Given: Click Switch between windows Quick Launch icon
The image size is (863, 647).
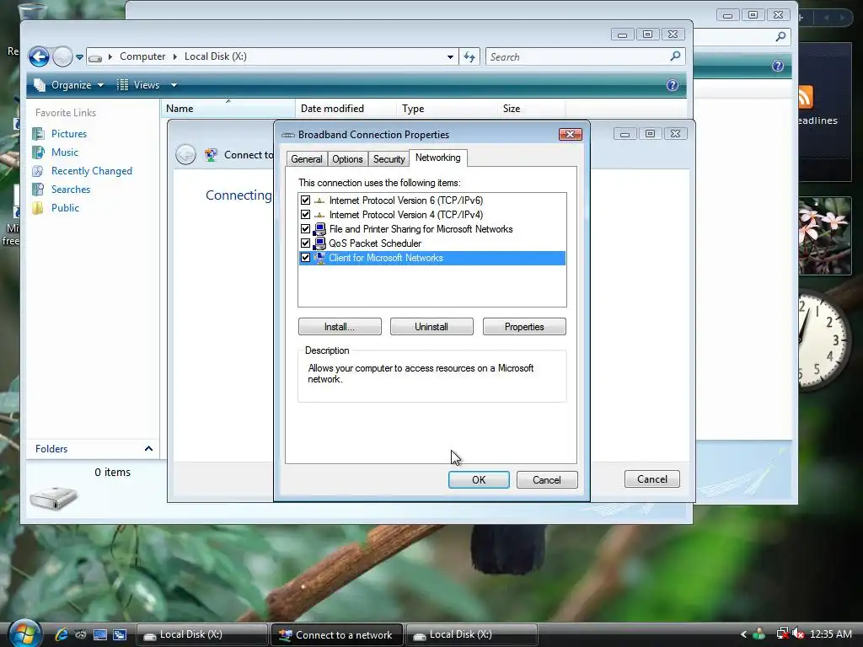Looking at the screenshot, I should click(x=120, y=634).
